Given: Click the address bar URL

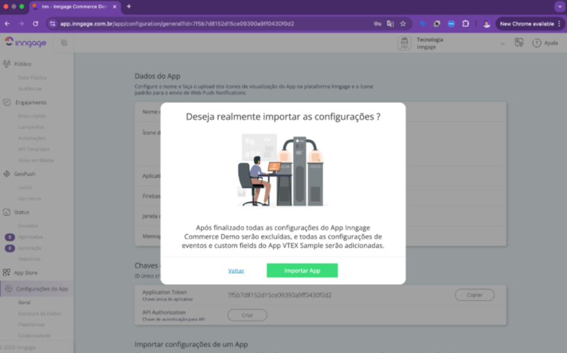Looking at the screenshot, I should point(177,24).
